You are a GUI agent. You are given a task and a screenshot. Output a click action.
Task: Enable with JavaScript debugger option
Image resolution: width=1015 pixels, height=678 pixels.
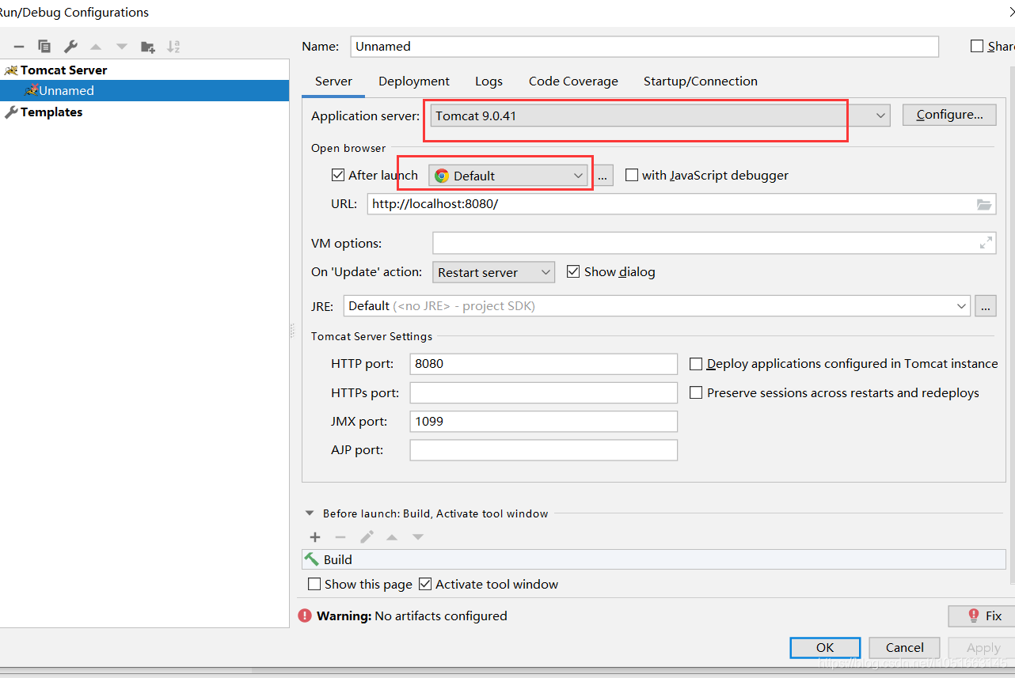[x=632, y=176]
